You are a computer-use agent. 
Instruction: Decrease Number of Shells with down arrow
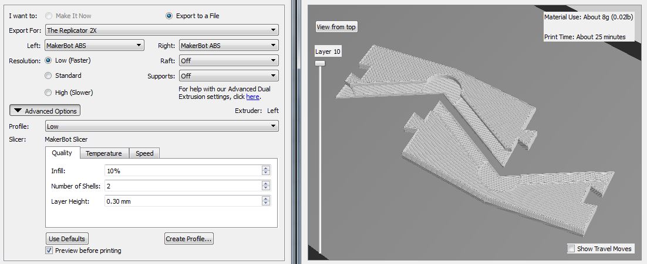tap(266, 188)
